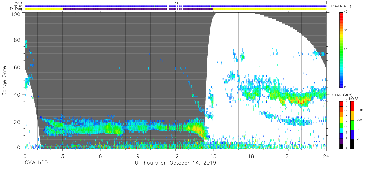
Task: Select the 60 tick on Range Gate axis
Action: point(17,67)
